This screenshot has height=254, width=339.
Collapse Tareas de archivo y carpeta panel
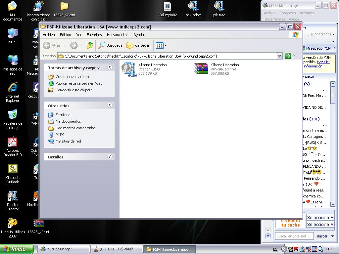(x=110, y=67)
